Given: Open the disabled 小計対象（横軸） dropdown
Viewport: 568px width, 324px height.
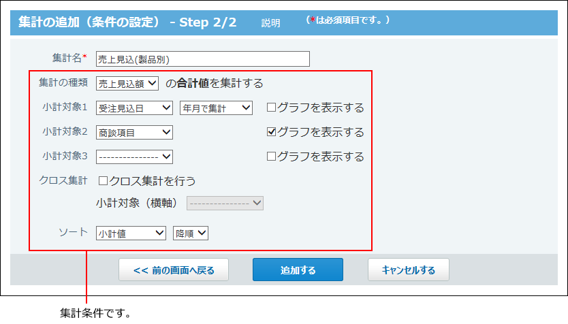Looking at the screenshot, I should [225, 203].
